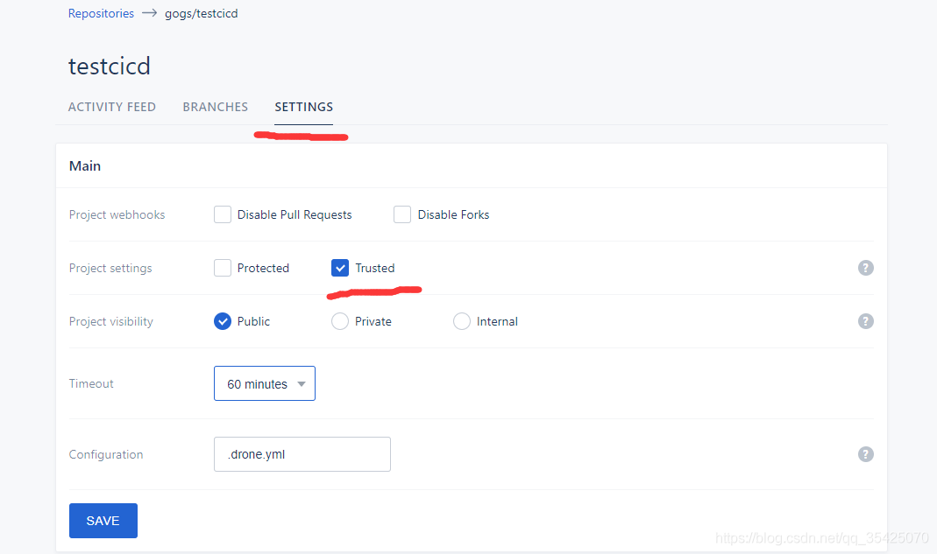Click the help icon for Project visibility

[x=865, y=321]
